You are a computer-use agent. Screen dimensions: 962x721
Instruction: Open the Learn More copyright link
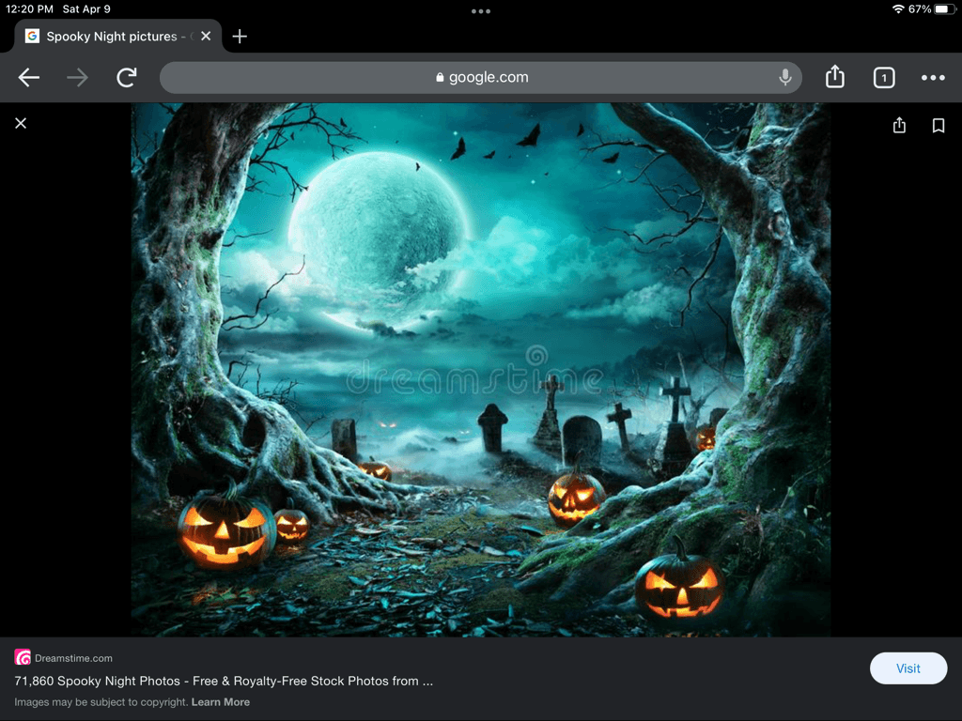221,702
